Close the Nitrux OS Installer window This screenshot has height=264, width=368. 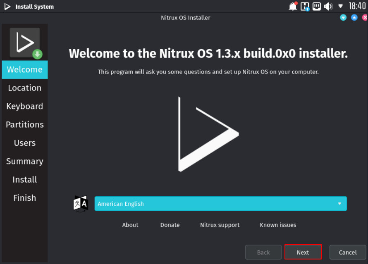point(365,18)
